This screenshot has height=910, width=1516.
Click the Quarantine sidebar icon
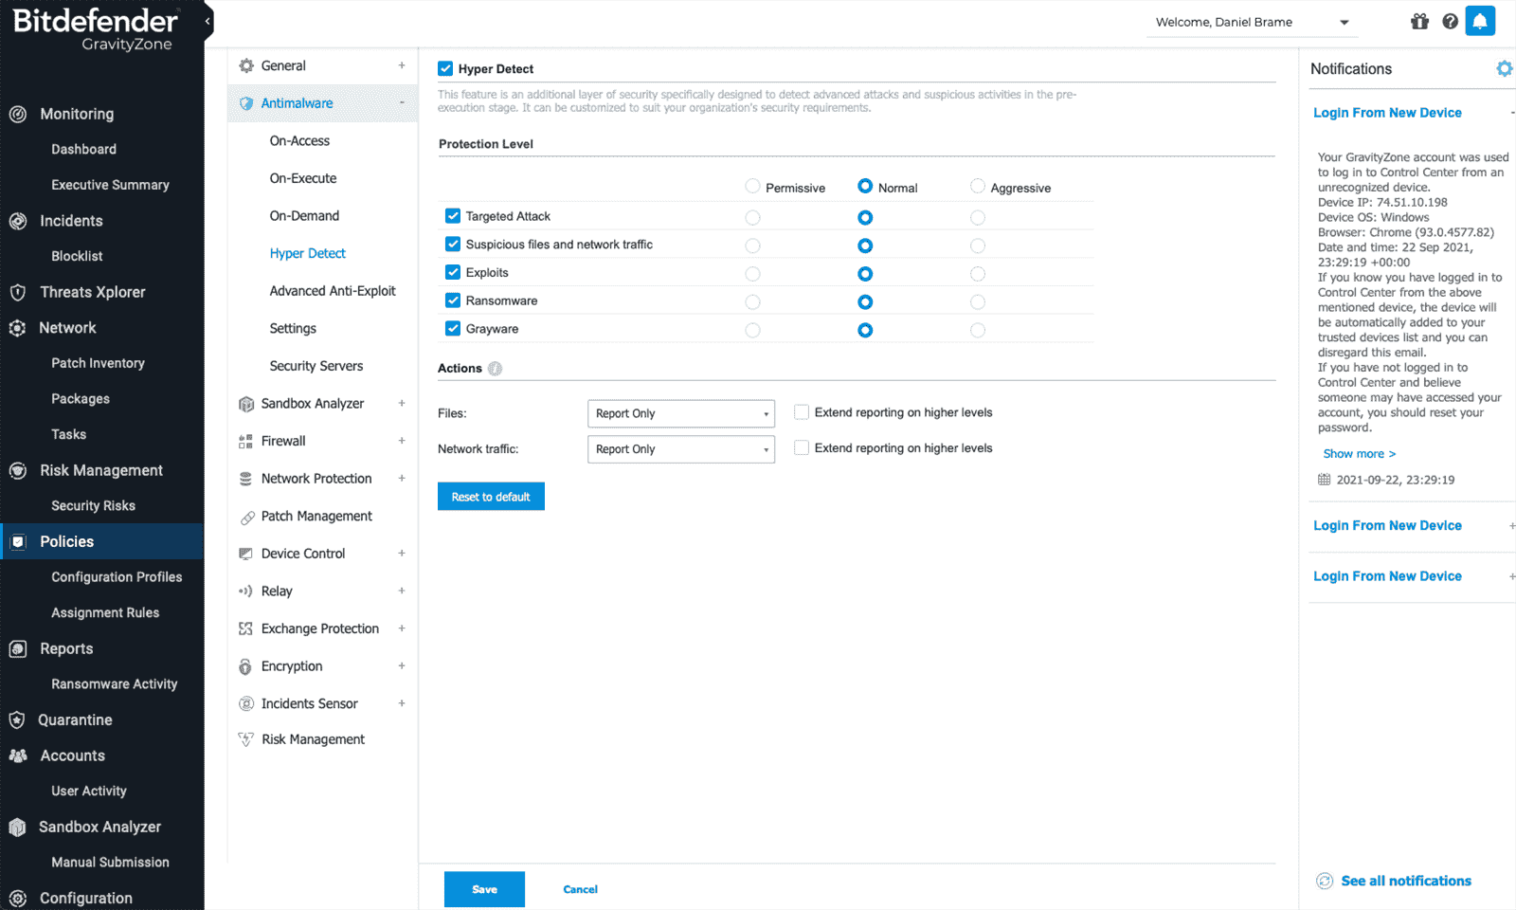(18, 719)
